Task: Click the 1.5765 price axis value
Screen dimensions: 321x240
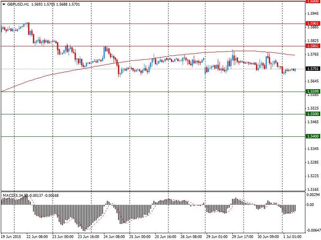Action: pyautogui.click(x=313, y=54)
